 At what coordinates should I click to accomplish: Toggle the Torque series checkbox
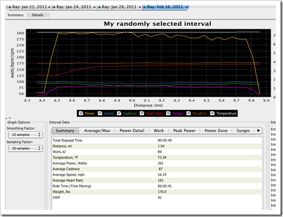point(168,113)
